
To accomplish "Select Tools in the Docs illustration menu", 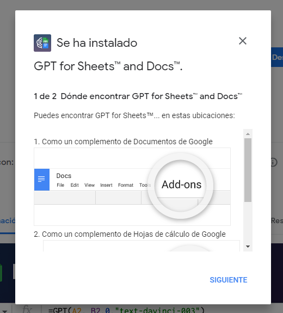I will 145,185.
